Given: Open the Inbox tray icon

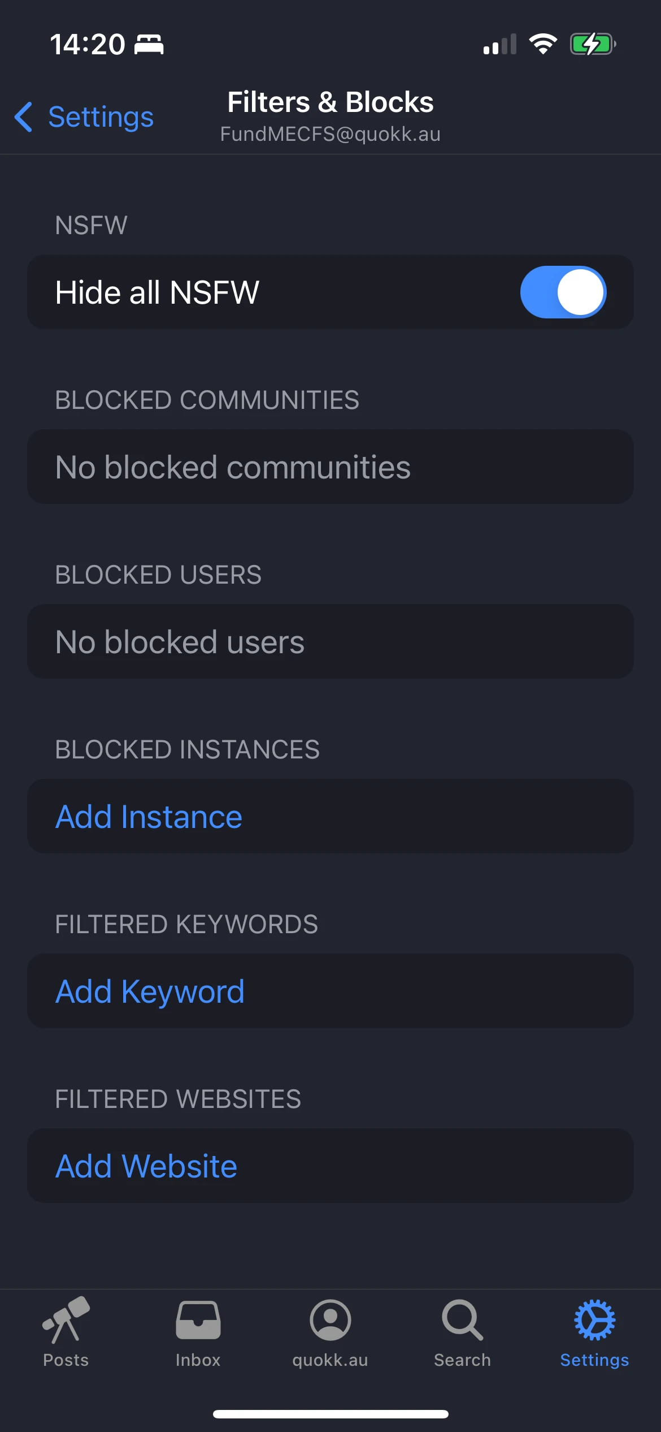Looking at the screenshot, I should pyautogui.click(x=198, y=1320).
